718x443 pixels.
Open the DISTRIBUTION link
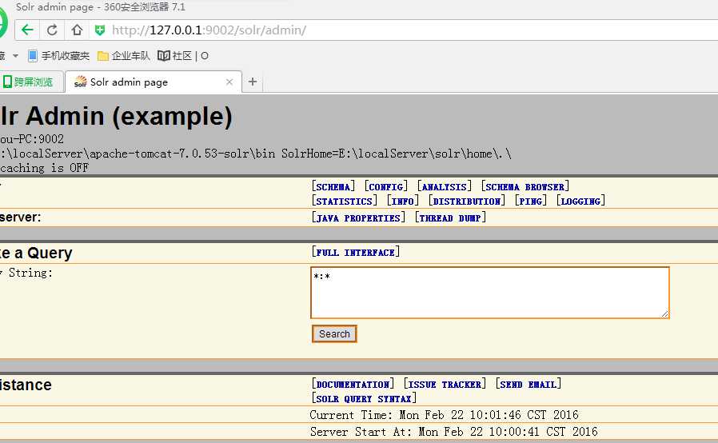point(467,202)
